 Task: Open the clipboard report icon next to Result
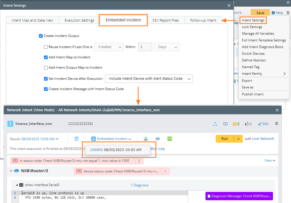coord(77,139)
